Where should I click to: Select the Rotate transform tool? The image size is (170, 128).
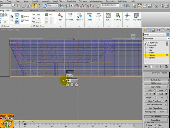[x=39, y=6]
